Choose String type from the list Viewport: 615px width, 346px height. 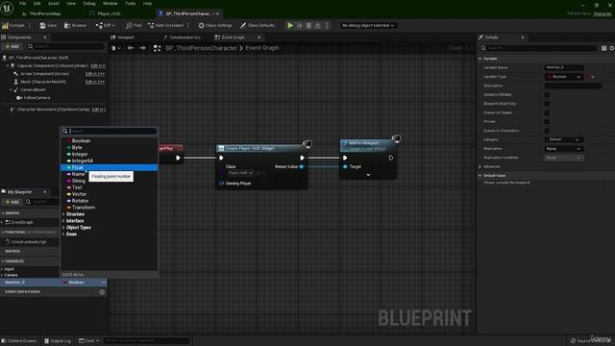[79, 181]
